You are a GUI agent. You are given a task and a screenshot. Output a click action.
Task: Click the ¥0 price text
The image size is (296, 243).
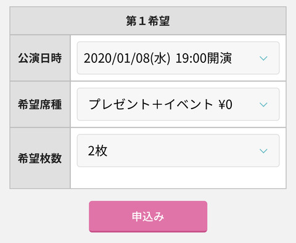pyautogui.click(x=226, y=104)
